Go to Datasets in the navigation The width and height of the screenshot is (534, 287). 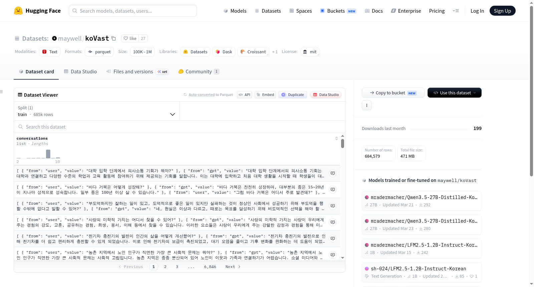pyautogui.click(x=268, y=11)
